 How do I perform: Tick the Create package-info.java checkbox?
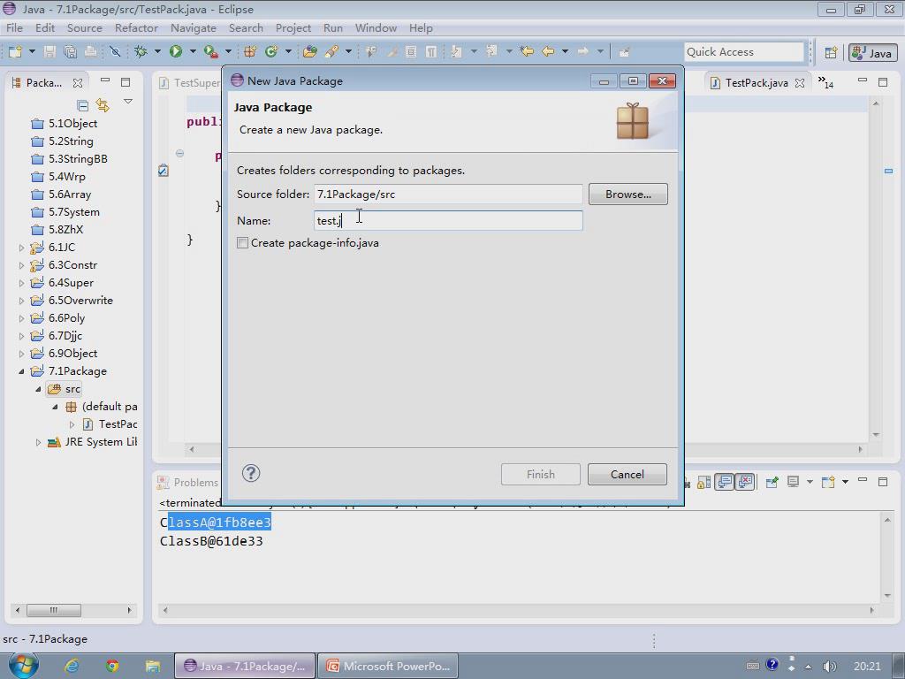pos(242,243)
